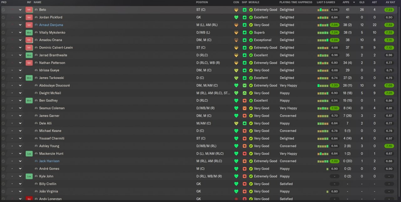Click Jordan Pickford's Int status badge

click(x=29, y=17)
